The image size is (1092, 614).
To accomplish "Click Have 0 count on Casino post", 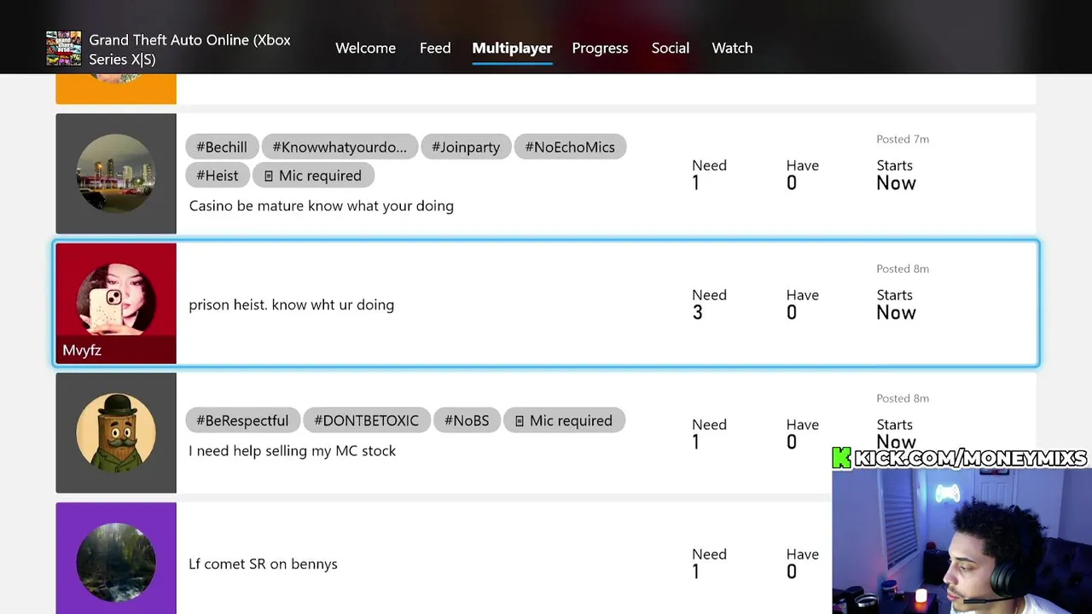I will pyautogui.click(x=802, y=175).
